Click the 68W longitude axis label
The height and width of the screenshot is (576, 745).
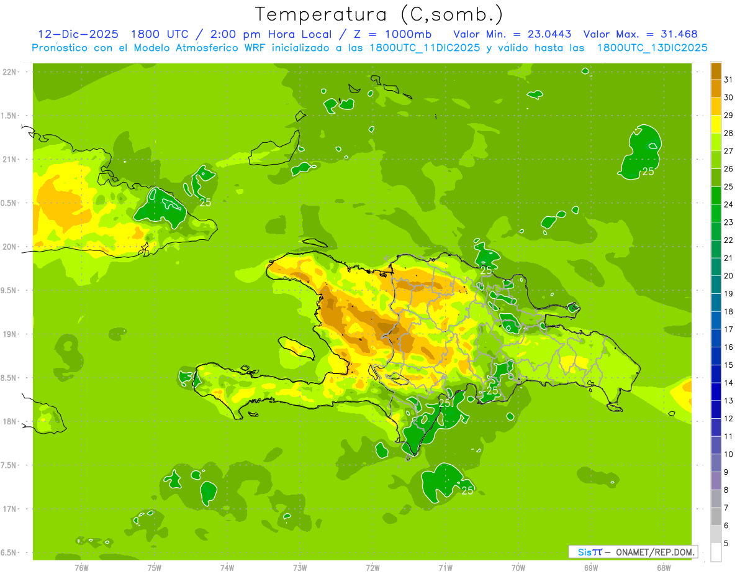(664, 567)
